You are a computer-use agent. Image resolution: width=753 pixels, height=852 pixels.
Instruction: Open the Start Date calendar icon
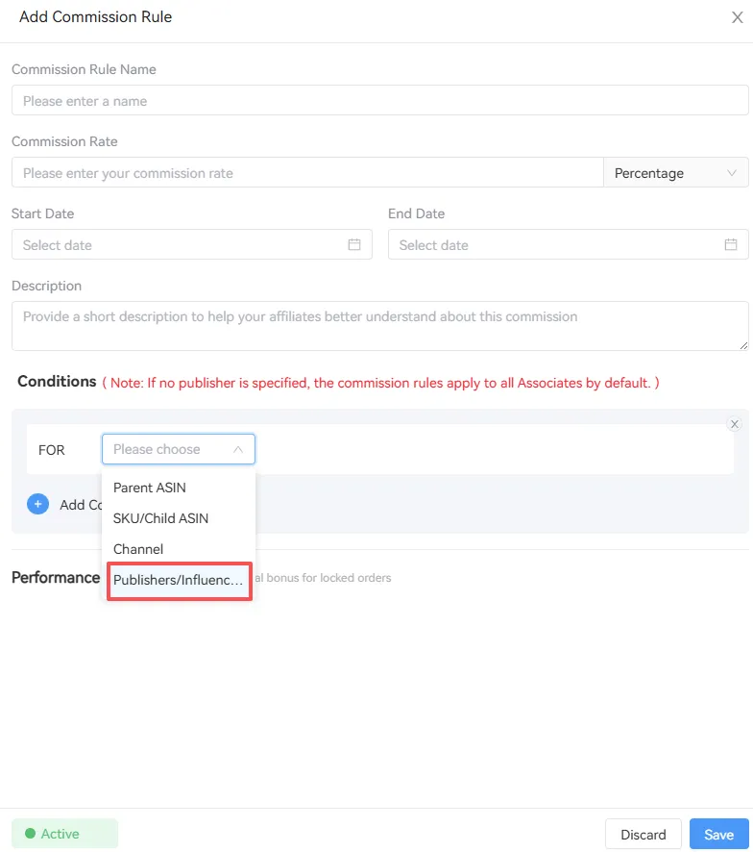pyautogui.click(x=353, y=245)
